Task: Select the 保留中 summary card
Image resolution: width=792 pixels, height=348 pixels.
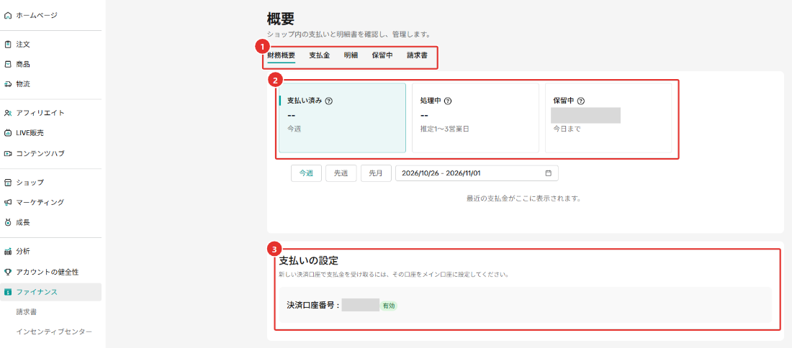Action: pos(608,118)
